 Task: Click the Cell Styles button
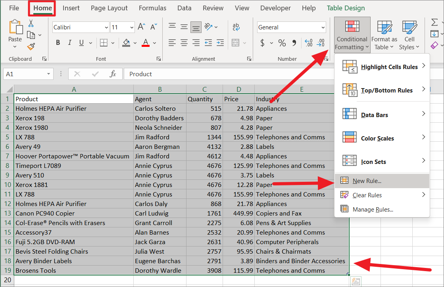(409, 35)
